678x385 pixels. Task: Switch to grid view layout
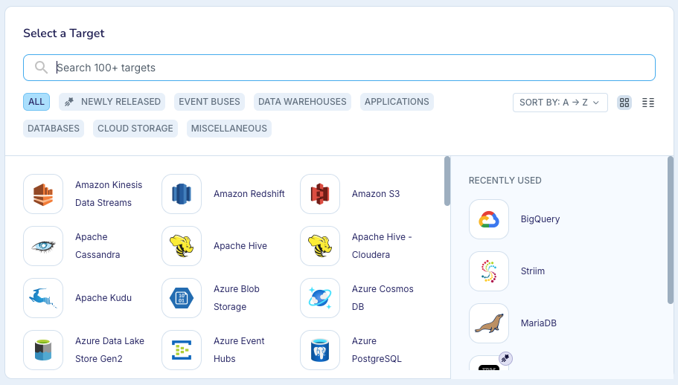(624, 103)
